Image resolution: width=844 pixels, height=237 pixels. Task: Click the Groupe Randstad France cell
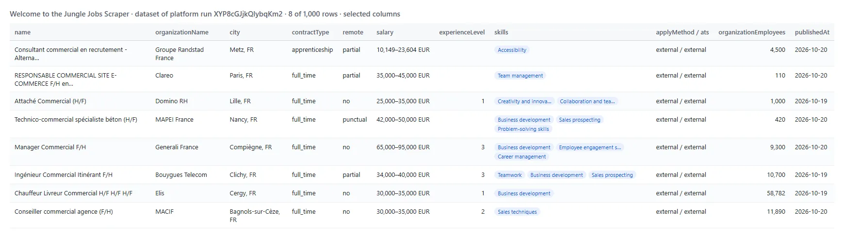click(x=179, y=54)
